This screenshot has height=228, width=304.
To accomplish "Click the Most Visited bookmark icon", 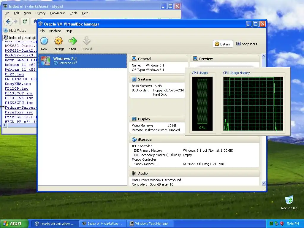I will coord(6,31).
